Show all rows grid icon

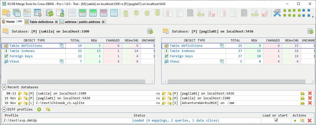coord(72,13)
